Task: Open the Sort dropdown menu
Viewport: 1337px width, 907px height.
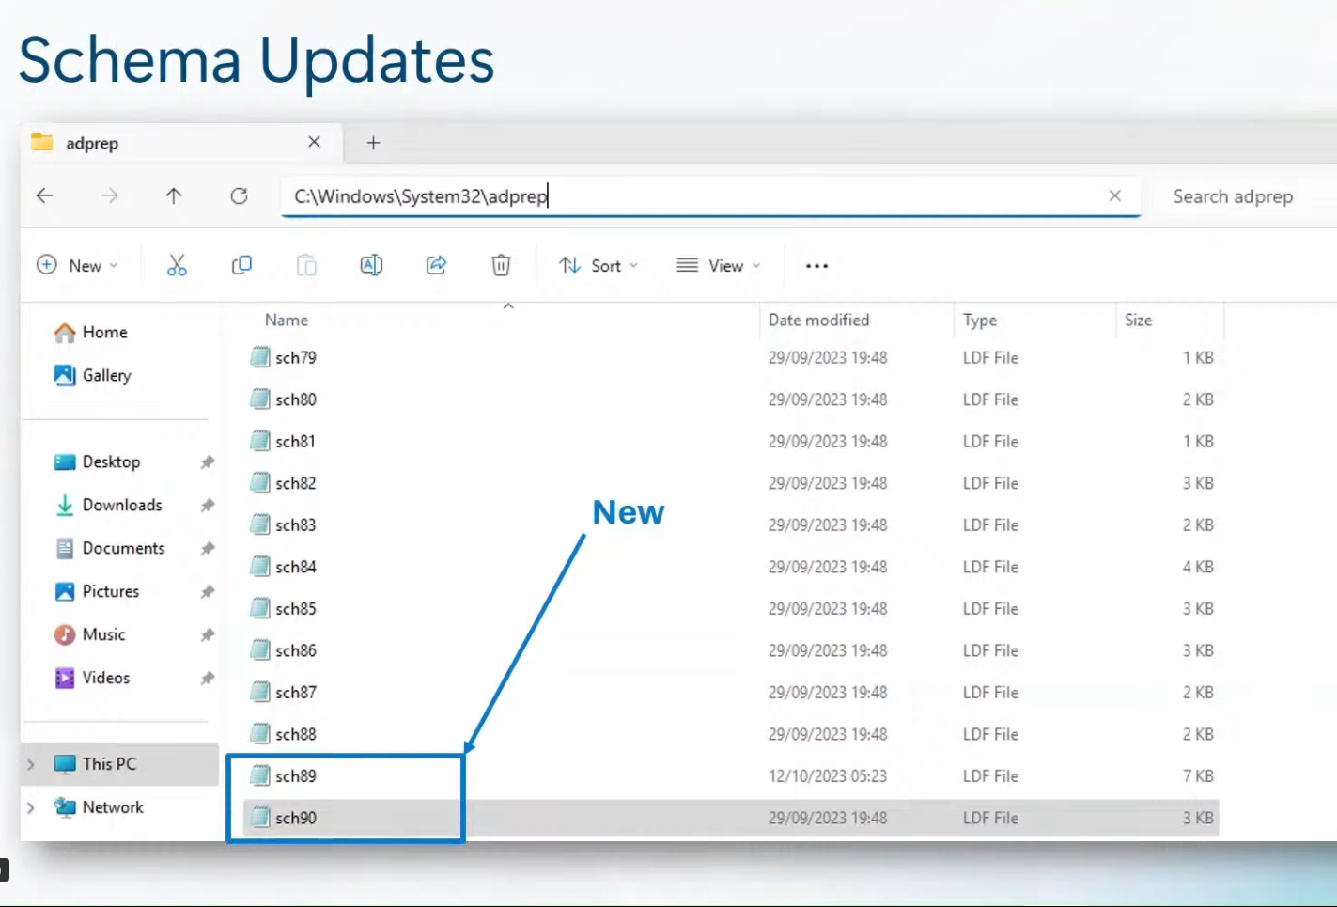Action: [x=599, y=266]
